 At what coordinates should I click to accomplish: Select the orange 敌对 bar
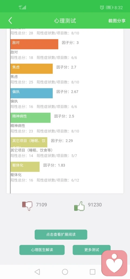[x=34, y=44]
